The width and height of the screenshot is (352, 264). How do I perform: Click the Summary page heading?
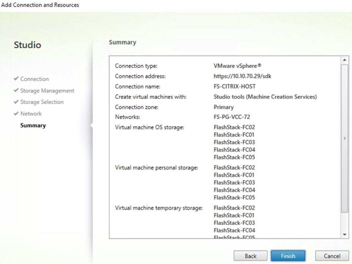tap(123, 42)
